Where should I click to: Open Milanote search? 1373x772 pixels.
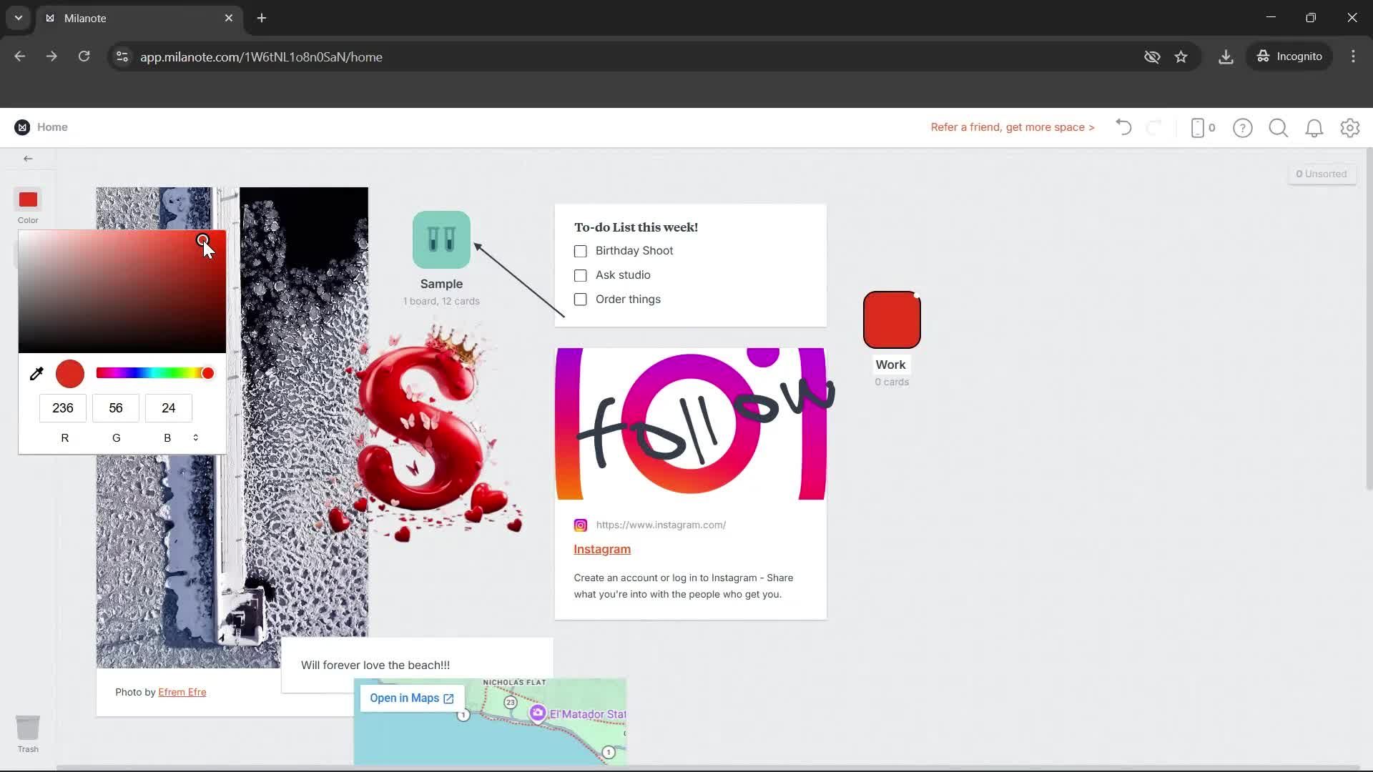click(1279, 128)
